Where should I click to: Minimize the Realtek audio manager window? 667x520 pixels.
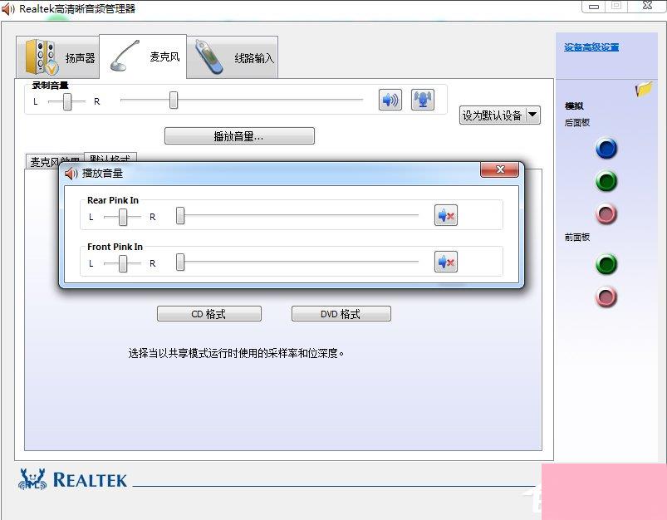click(594, 7)
